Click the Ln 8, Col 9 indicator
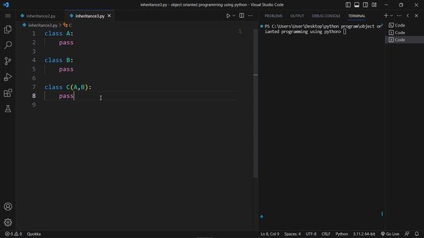The width and height of the screenshot is (424, 238). tap(270, 234)
